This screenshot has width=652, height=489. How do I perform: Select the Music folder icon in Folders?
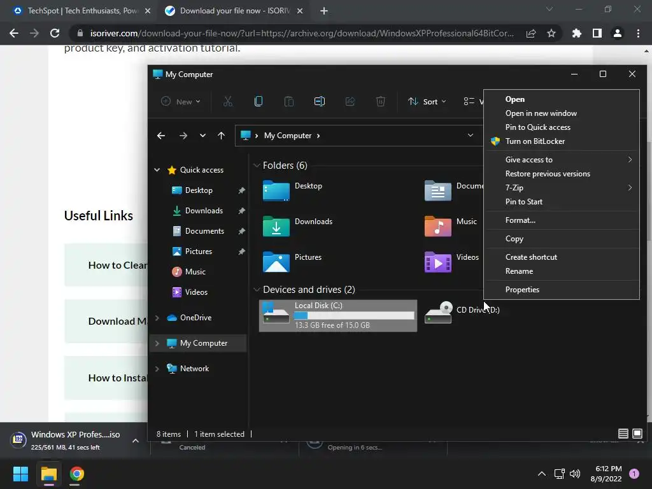pos(438,227)
